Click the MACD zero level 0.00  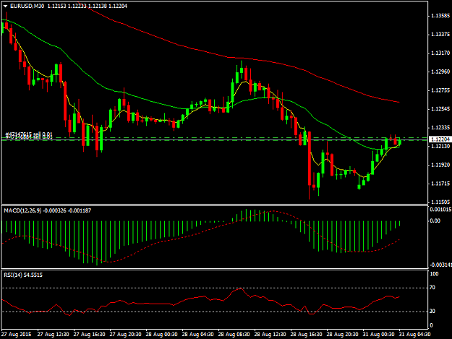[435, 221]
